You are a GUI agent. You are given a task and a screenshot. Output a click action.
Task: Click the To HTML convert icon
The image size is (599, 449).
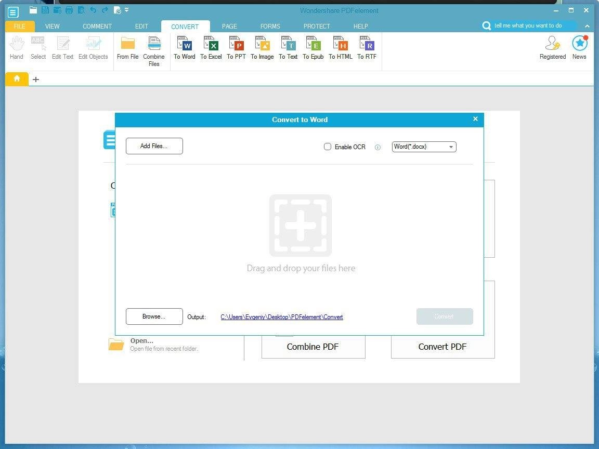(341, 48)
